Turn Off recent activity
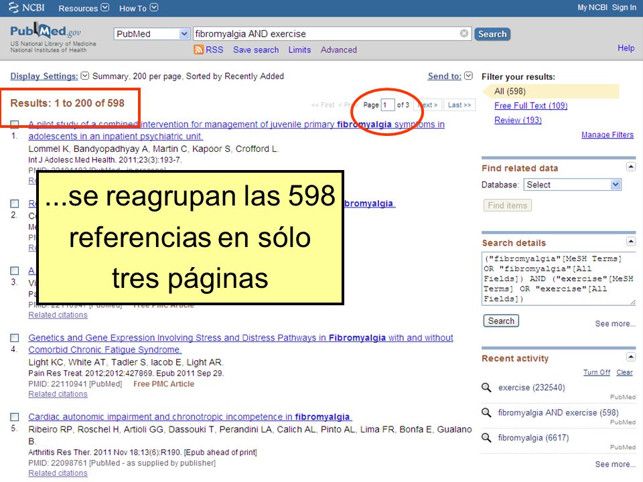Viewport: 643px width, 482px height. click(x=597, y=372)
